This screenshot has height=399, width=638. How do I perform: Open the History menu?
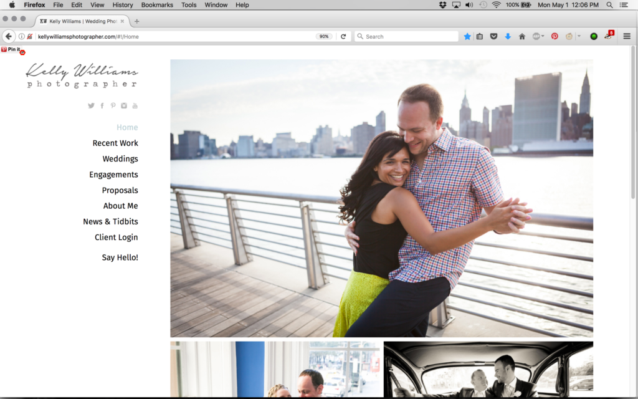click(123, 4)
